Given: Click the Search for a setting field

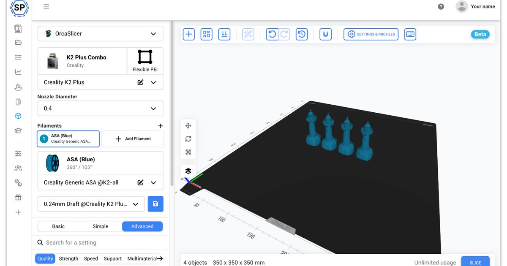Looking at the screenshot, I should tap(101, 242).
